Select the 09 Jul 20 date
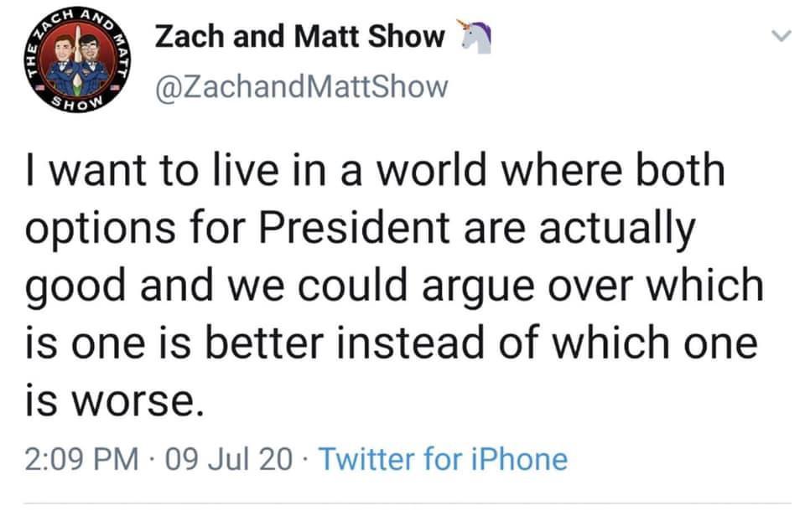 point(230,459)
